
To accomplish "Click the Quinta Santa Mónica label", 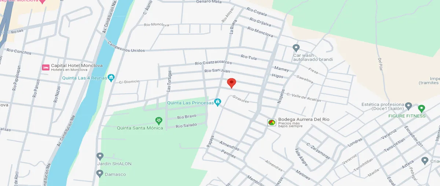I will (x=140, y=128).
